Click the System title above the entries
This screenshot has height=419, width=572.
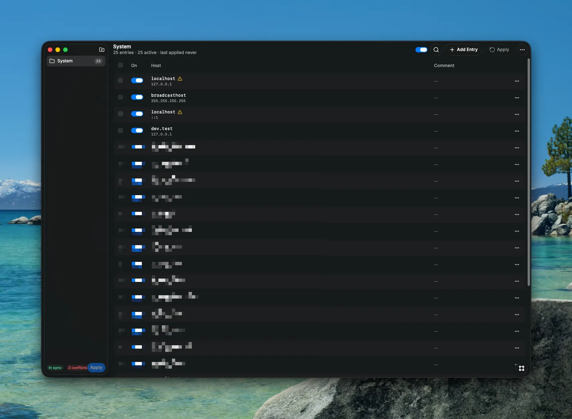(122, 47)
